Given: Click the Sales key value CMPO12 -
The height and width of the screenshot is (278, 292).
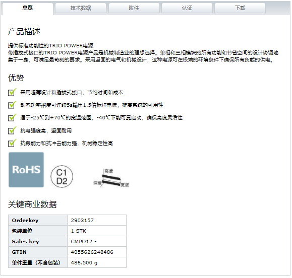Looking at the screenshot, I should 84,242.
